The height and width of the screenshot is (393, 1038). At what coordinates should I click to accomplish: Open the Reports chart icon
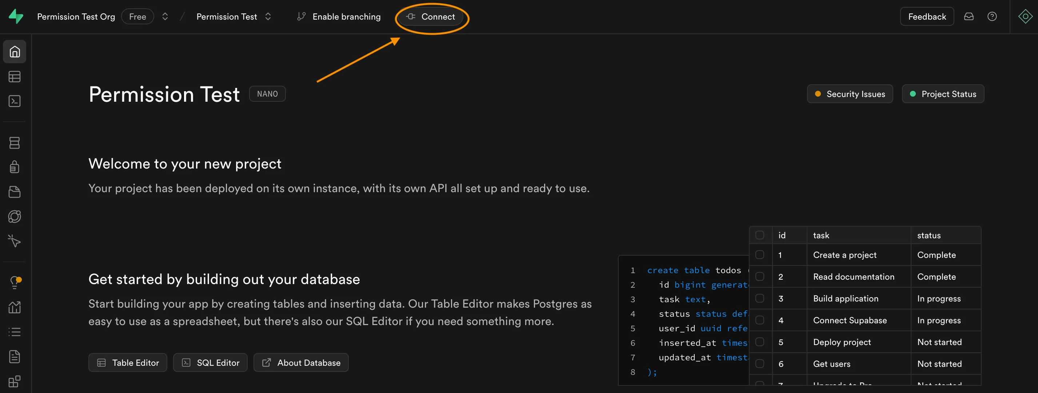click(15, 307)
